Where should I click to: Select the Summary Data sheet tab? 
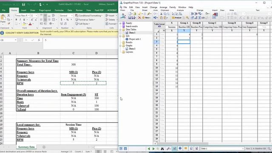coord(26,147)
